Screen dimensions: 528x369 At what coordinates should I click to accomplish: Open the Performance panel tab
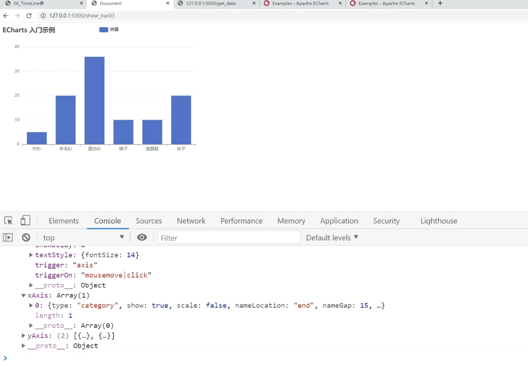tap(241, 221)
